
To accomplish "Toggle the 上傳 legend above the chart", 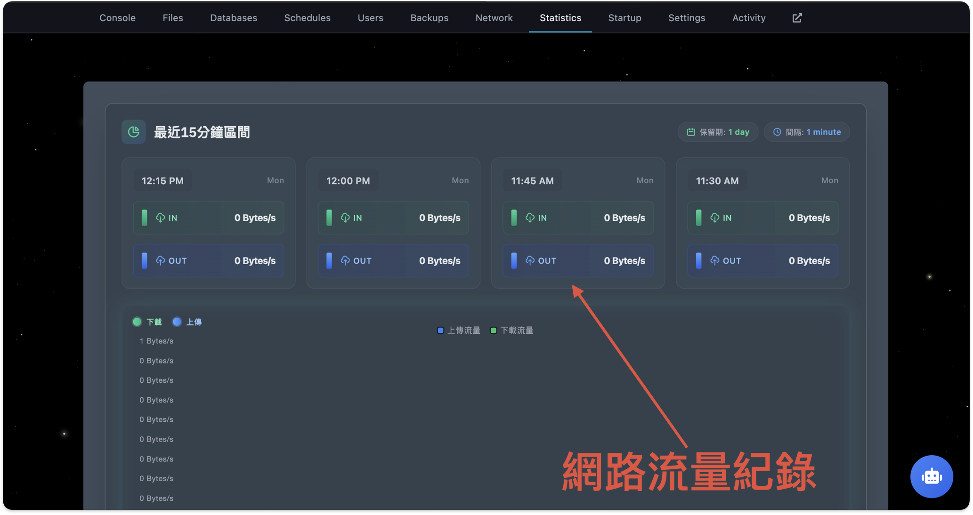I will (187, 322).
